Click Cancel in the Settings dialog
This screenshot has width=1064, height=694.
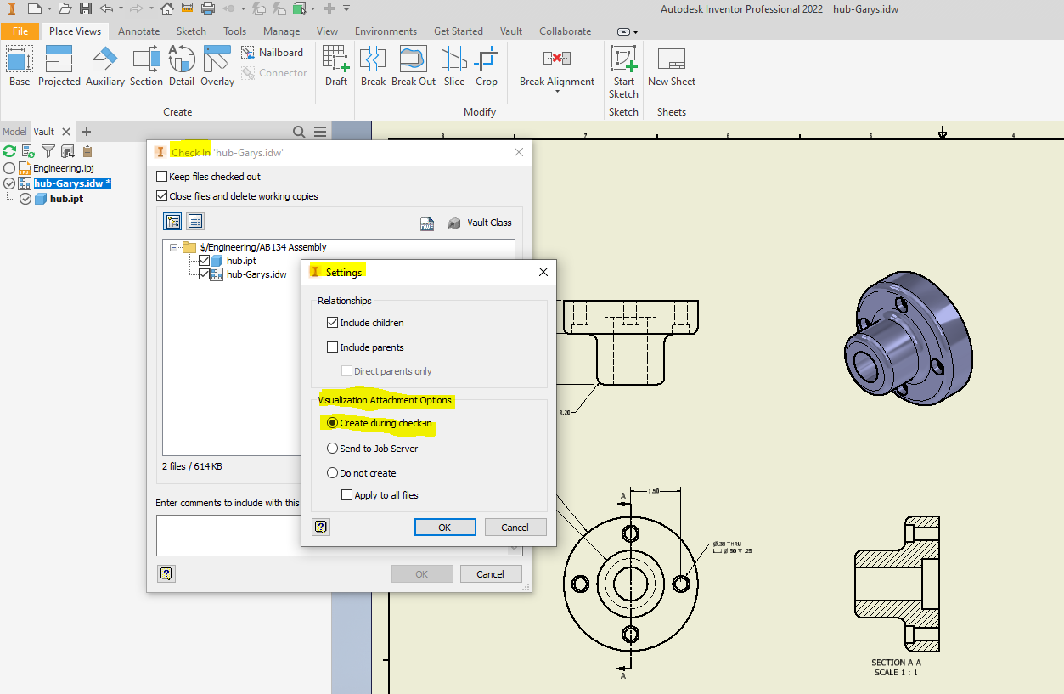pyautogui.click(x=515, y=528)
